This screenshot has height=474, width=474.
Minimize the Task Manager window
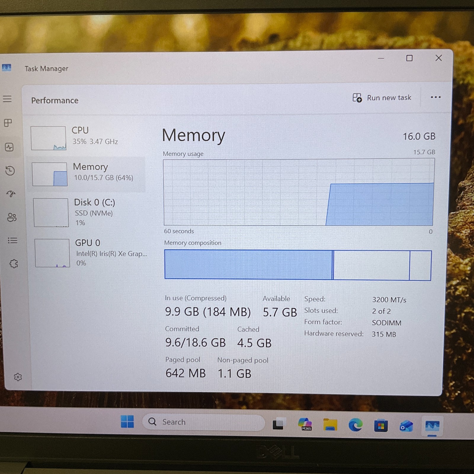pos(381,58)
